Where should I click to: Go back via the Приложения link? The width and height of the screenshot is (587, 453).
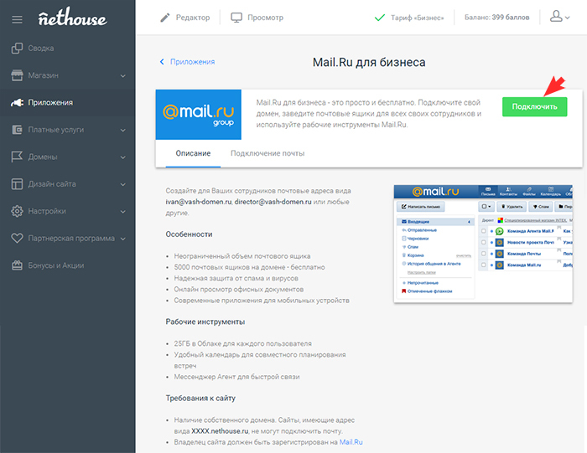[x=192, y=62]
